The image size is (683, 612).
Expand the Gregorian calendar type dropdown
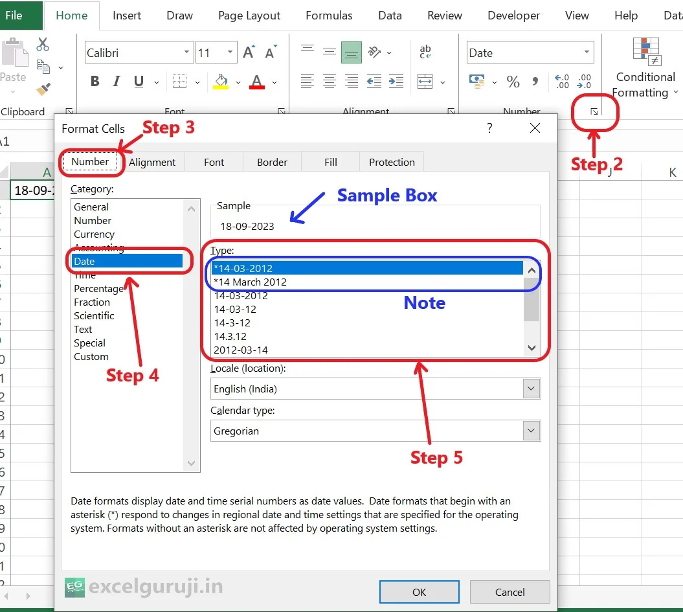531,431
